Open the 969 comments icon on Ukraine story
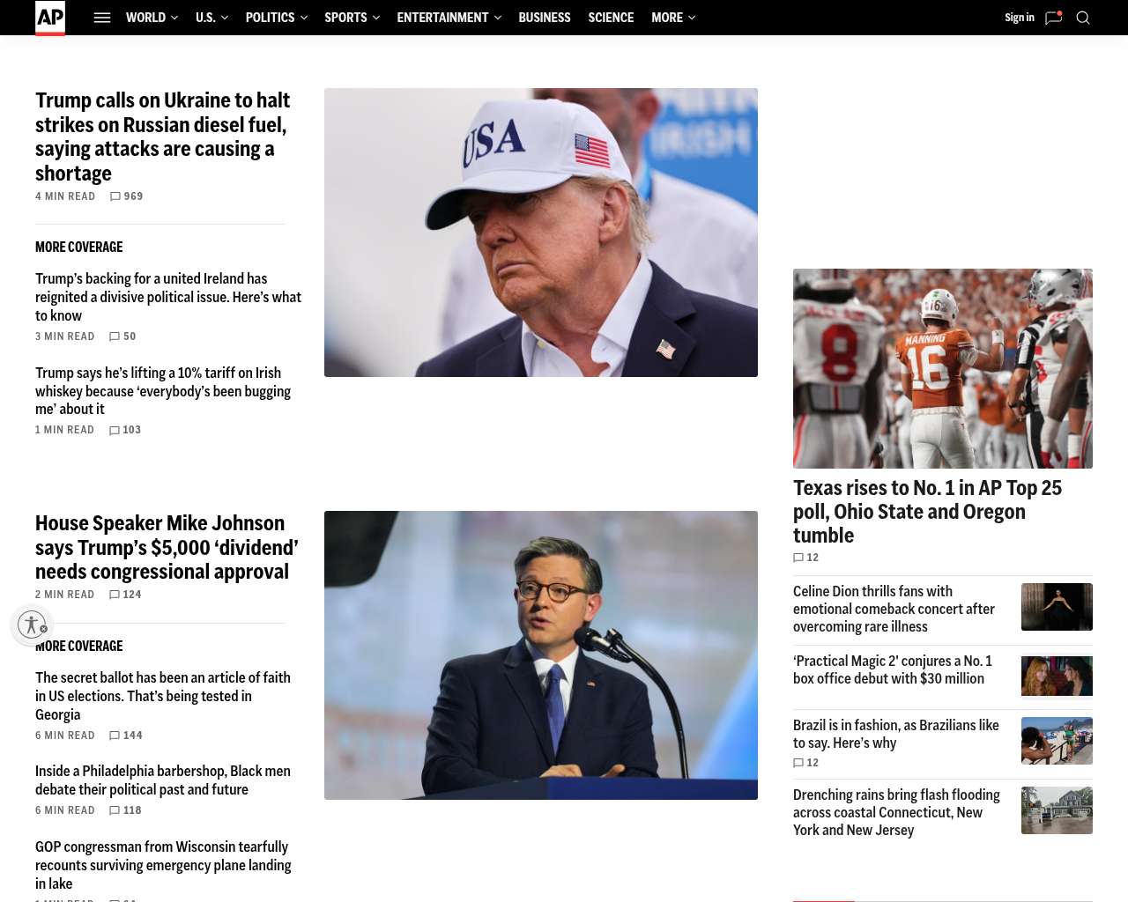The height and width of the screenshot is (902, 1128). (115, 196)
